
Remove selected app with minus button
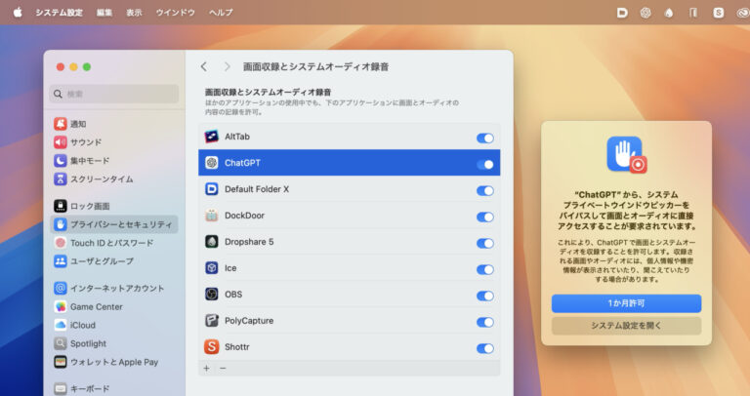coord(223,368)
